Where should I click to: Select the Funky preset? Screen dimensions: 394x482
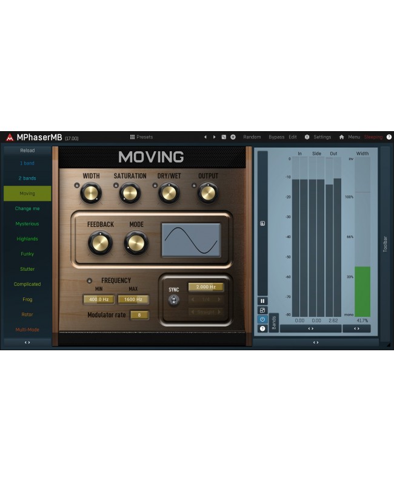(x=27, y=254)
